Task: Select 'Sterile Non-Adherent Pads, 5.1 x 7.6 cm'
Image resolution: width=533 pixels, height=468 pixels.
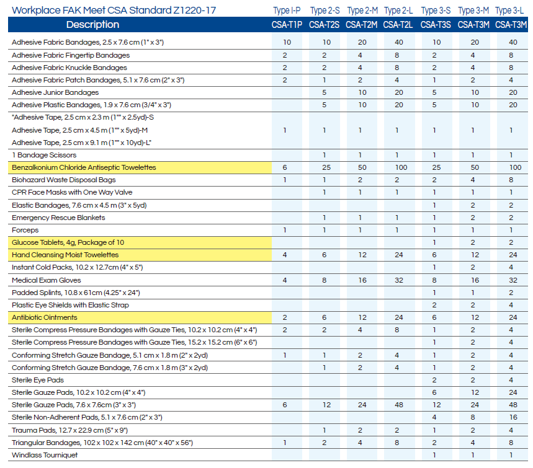Action: click(x=87, y=417)
